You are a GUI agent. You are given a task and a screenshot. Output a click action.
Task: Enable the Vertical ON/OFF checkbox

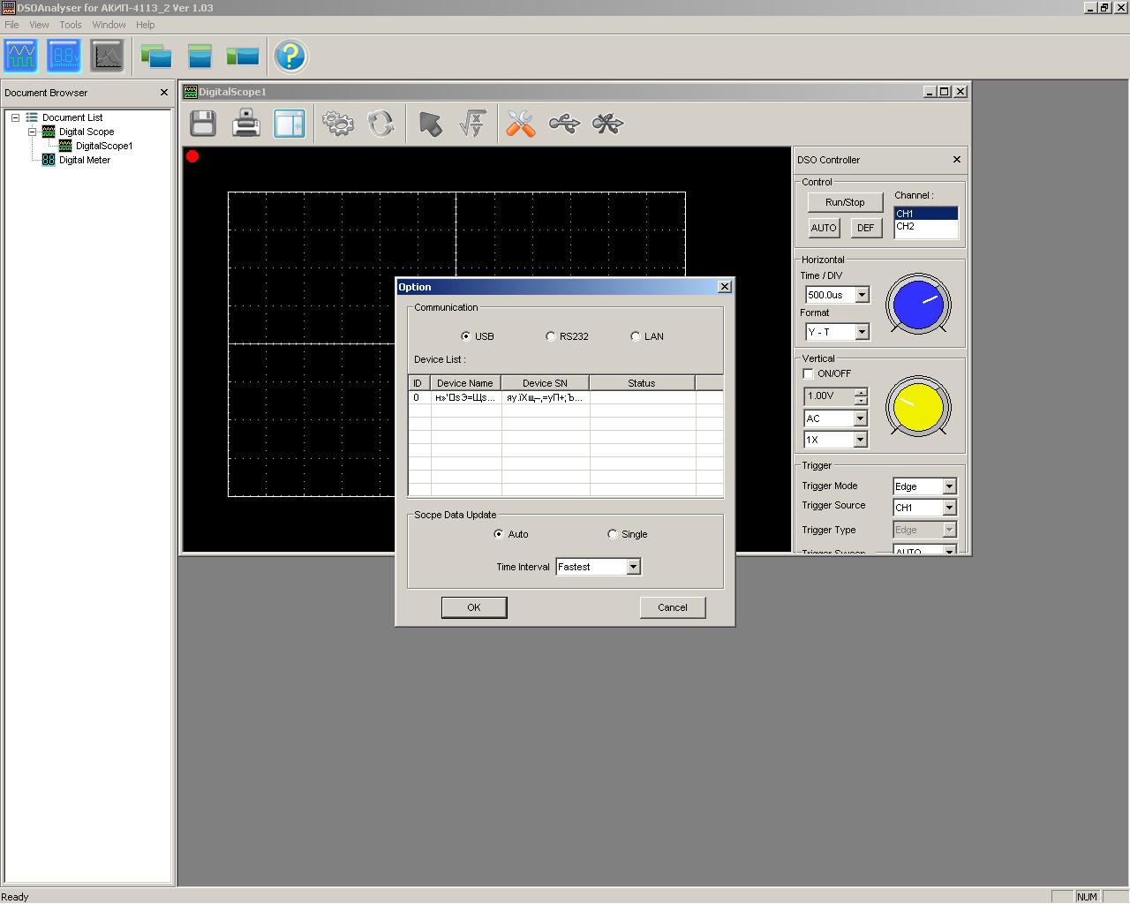[x=808, y=373]
